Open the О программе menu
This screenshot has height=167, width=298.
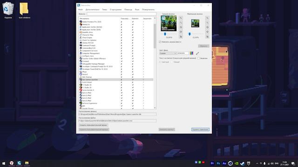(115, 9)
